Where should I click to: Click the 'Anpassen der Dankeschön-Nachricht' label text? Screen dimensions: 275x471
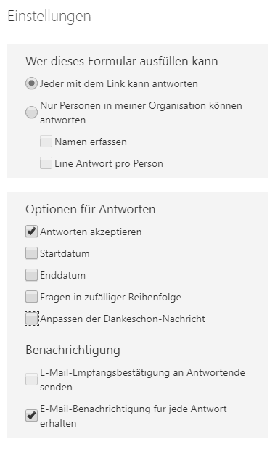point(123,319)
